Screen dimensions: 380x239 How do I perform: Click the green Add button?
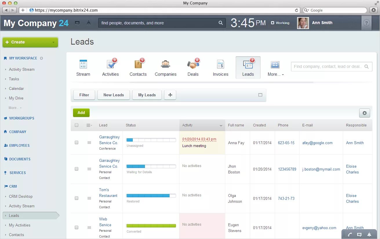click(81, 113)
